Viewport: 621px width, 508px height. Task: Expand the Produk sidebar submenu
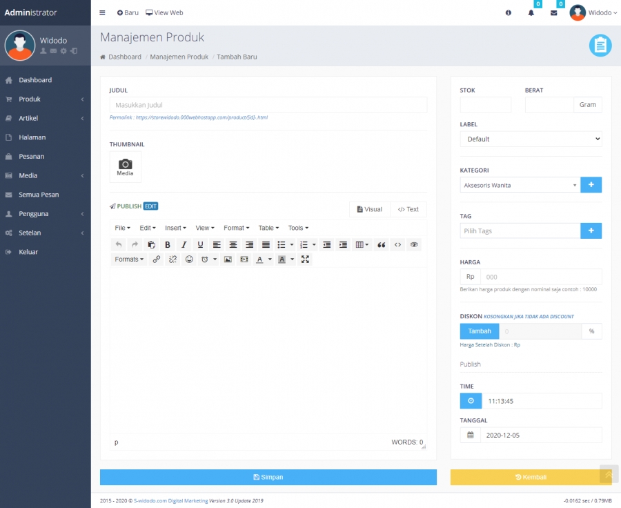(x=45, y=99)
